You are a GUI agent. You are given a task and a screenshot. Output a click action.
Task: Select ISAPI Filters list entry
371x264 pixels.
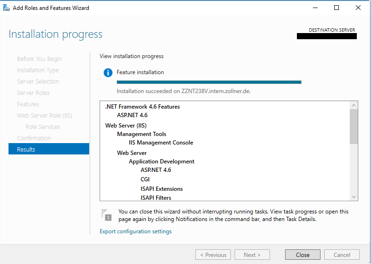tap(156, 198)
